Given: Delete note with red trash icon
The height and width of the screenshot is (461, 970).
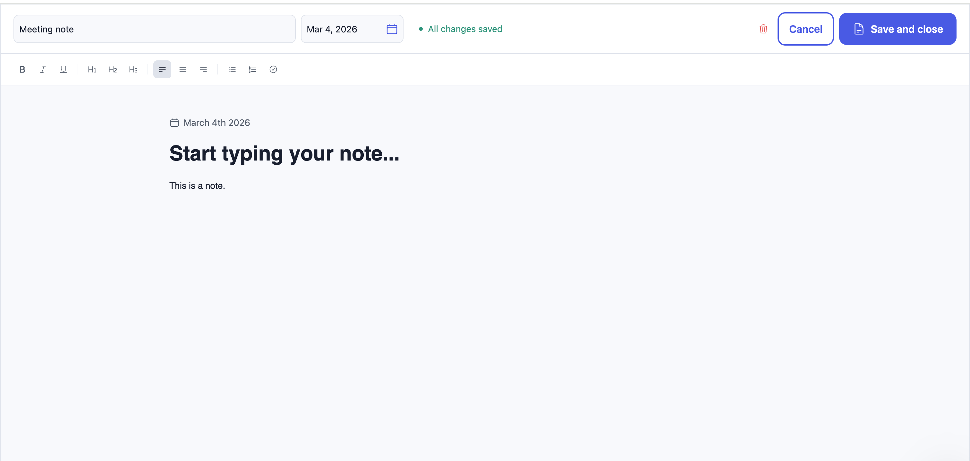Looking at the screenshot, I should pyautogui.click(x=763, y=29).
